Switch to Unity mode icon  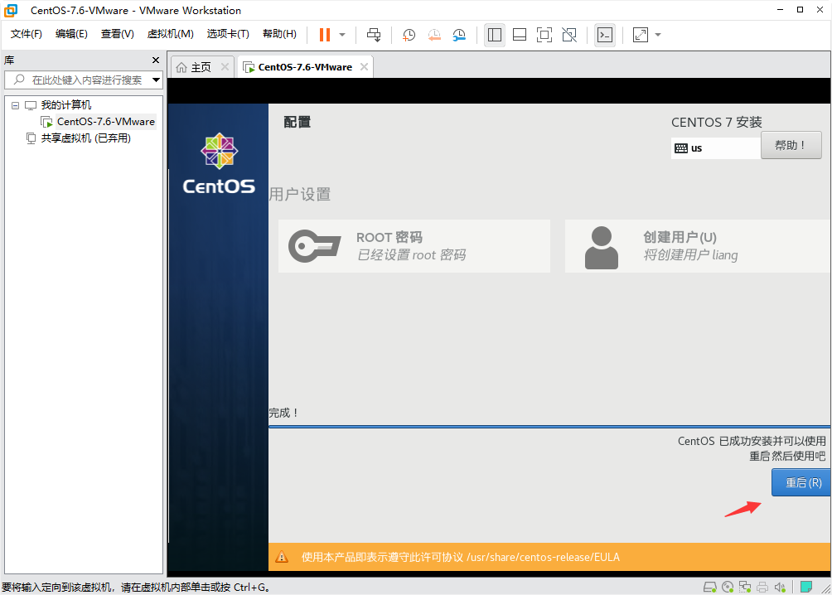569,35
